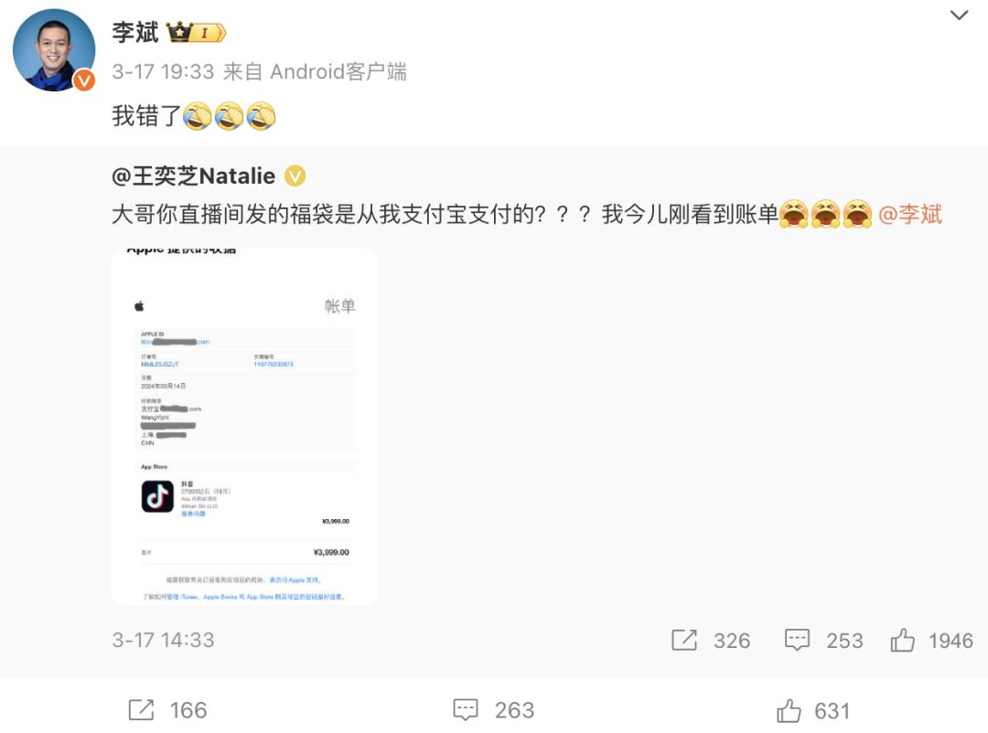
Task: Click the yellow verified badge beside Natalie
Action: [295, 175]
